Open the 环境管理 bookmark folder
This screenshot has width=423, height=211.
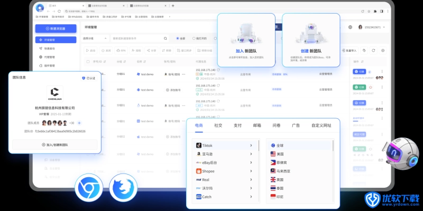pos(42,17)
